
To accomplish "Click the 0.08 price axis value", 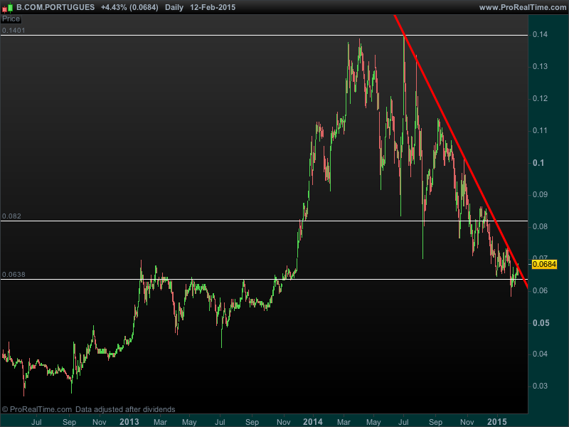I will 540,226.
